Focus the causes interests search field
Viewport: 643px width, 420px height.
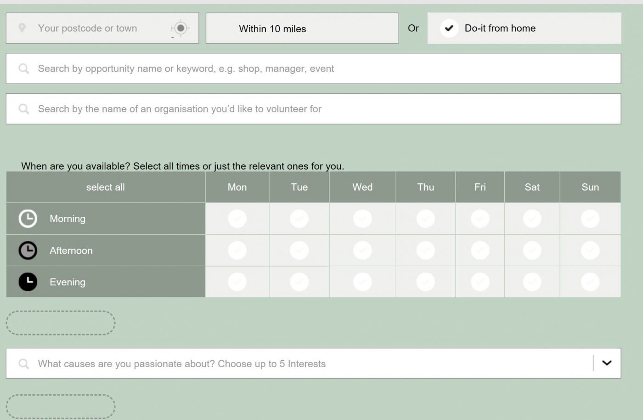pyautogui.click(x=313, y=363)
